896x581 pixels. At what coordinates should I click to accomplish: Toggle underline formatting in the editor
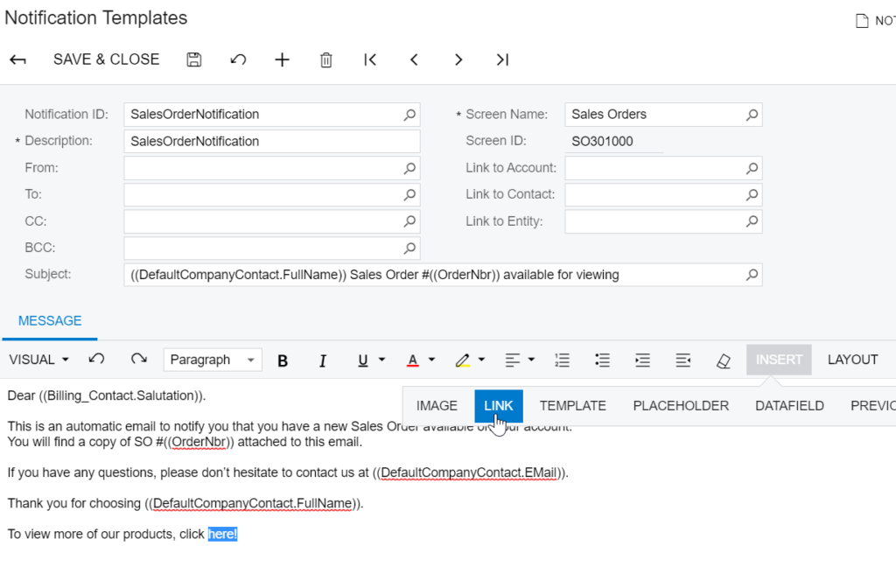click(360, 360)
